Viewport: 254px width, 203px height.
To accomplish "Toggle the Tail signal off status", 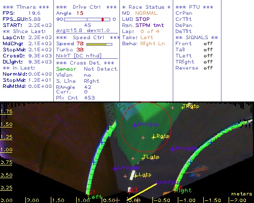I will pyautogui.click(x=208, y=50).
